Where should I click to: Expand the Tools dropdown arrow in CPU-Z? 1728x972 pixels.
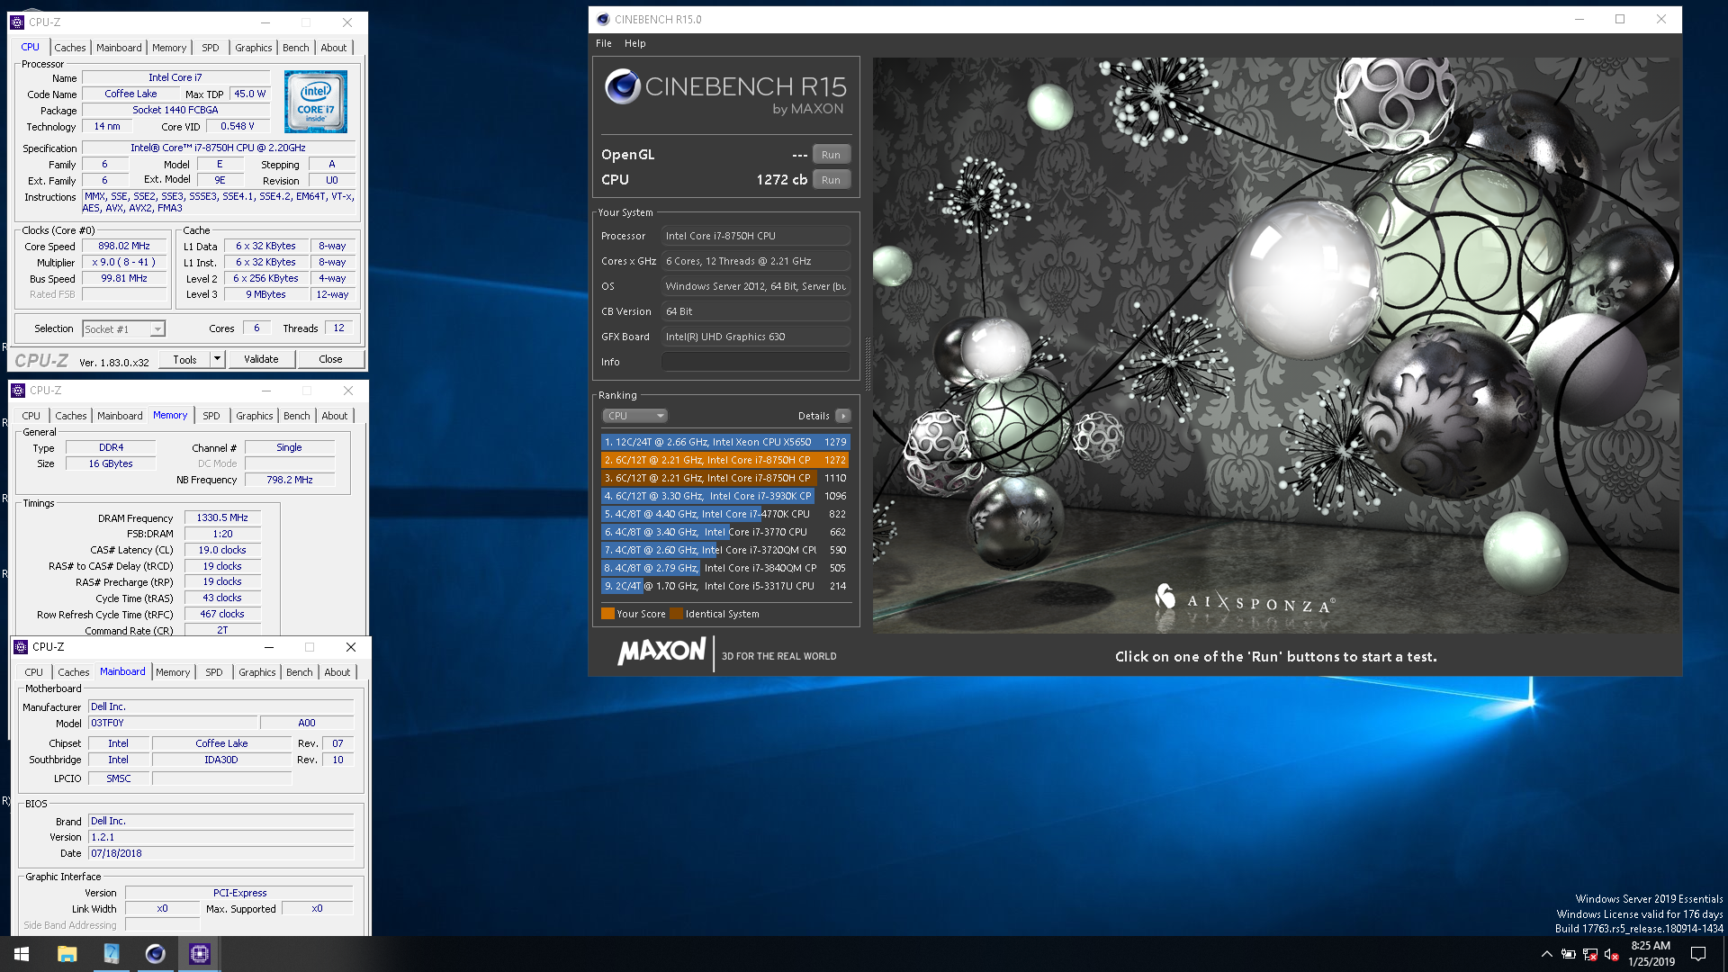click(217, 359)
